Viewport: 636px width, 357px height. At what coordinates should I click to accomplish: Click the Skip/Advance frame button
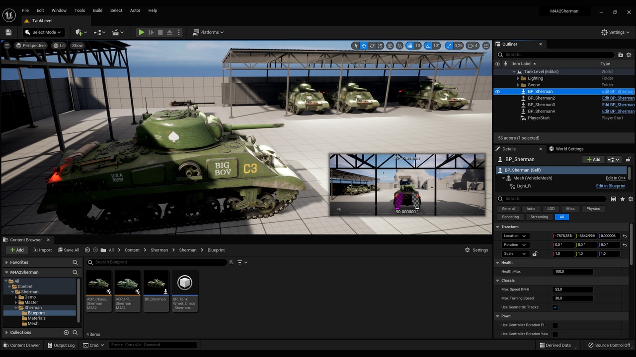[151, 32]
